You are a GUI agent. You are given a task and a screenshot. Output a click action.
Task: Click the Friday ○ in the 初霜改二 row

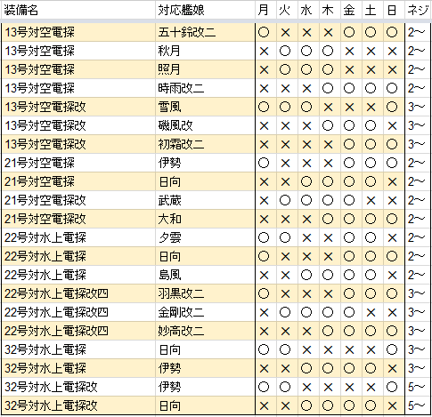[349, 144]
